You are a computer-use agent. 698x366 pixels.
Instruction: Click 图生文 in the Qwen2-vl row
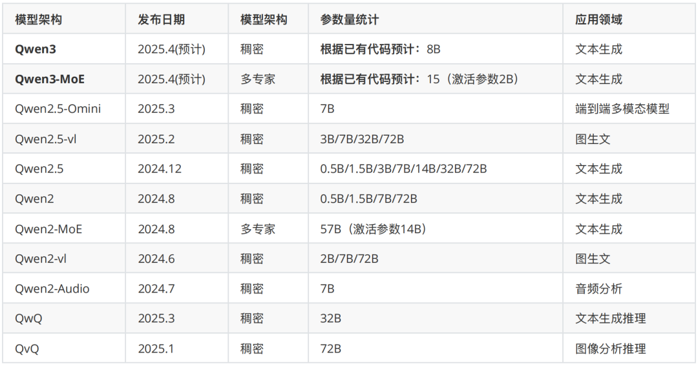point(593,259)
